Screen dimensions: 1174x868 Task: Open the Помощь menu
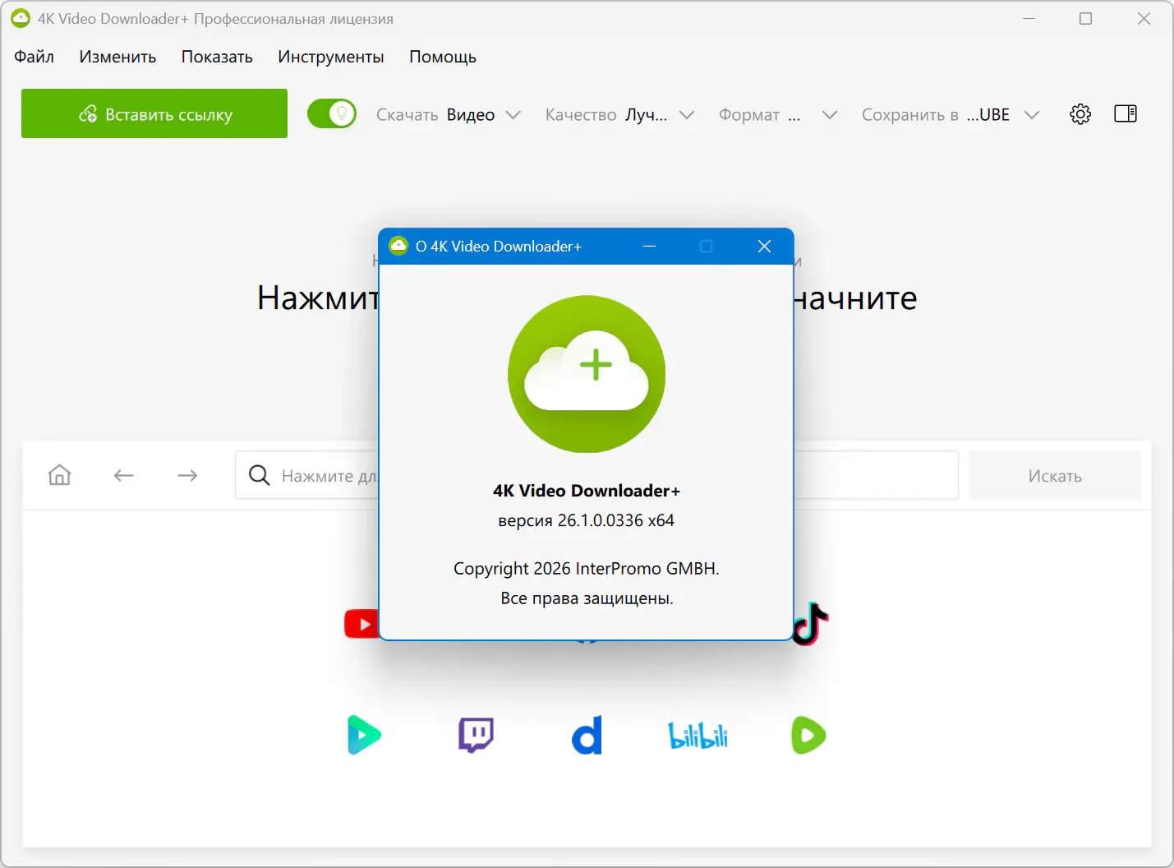click(x=443, y=57)
